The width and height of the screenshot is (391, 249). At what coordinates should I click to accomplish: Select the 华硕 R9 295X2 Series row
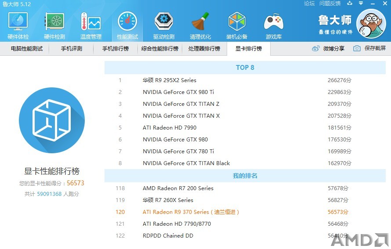pyautogui.click(x=245, y=80)
